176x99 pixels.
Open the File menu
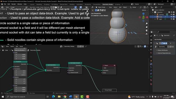tap(5, 4)
